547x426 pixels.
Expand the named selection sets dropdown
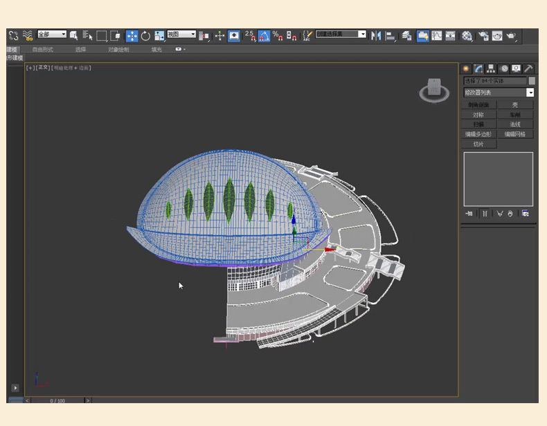[x=362, y=34]
